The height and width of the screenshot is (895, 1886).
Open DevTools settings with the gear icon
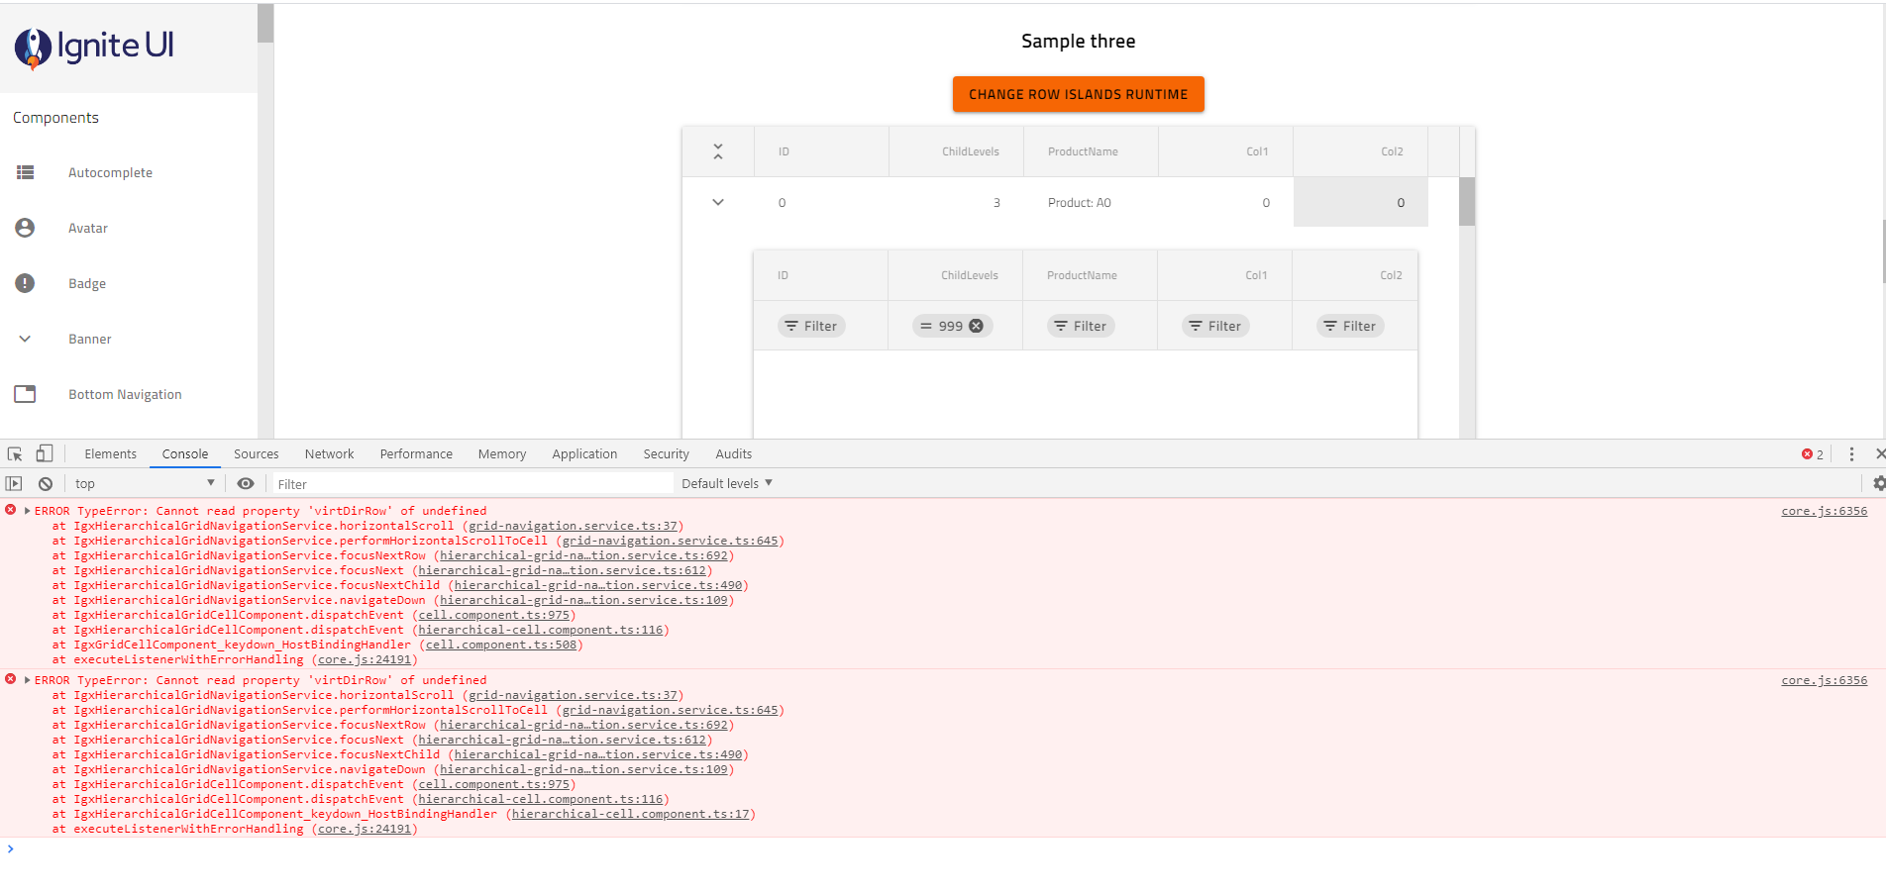(x=1878, y=483)
